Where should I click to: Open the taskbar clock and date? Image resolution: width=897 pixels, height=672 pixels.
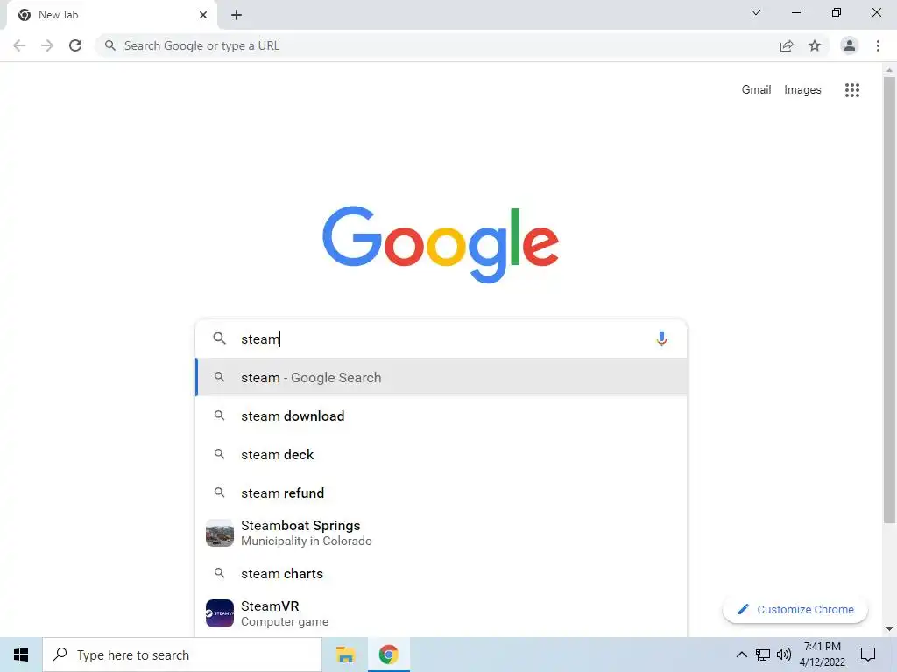click(x=823, y=654)
